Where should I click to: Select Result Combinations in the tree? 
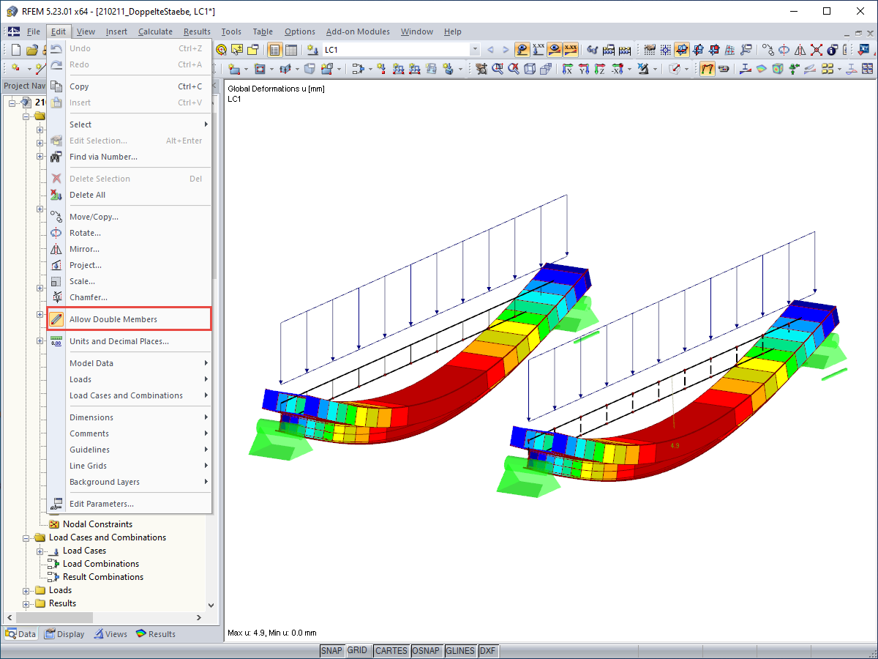click(103, 577)
